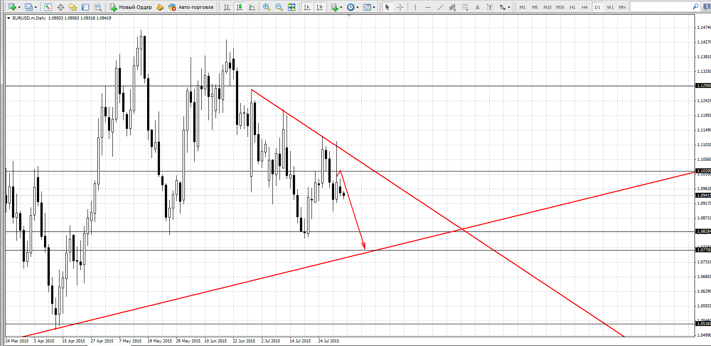The width and height of the screenshot is (711, 346).
Task: Open the Strategy Tester
Action: point(98,7)
